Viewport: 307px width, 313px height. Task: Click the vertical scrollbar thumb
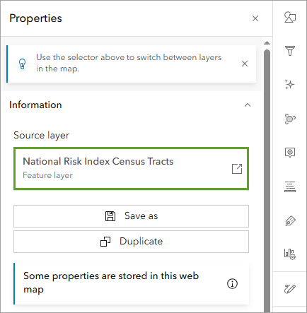(x=267, y=182)
